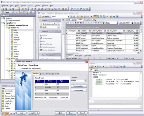This screenshot has width=144, height=116.
Task: Click Load template button
Action: tap(79, 90)
